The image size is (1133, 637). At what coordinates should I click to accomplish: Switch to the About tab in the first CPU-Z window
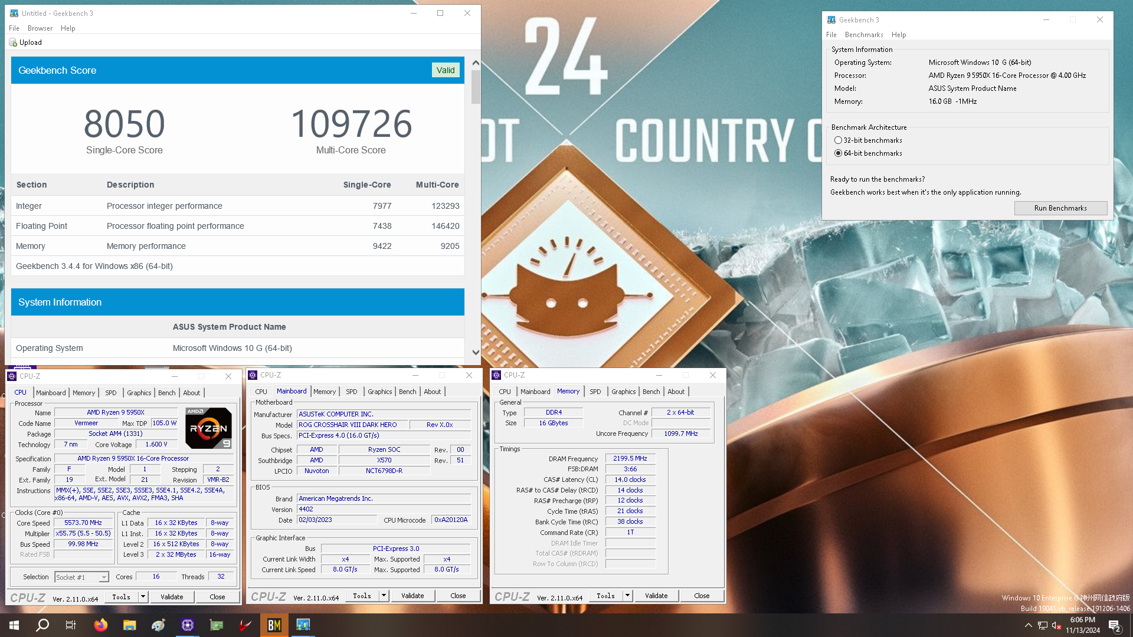pos(192,393)
